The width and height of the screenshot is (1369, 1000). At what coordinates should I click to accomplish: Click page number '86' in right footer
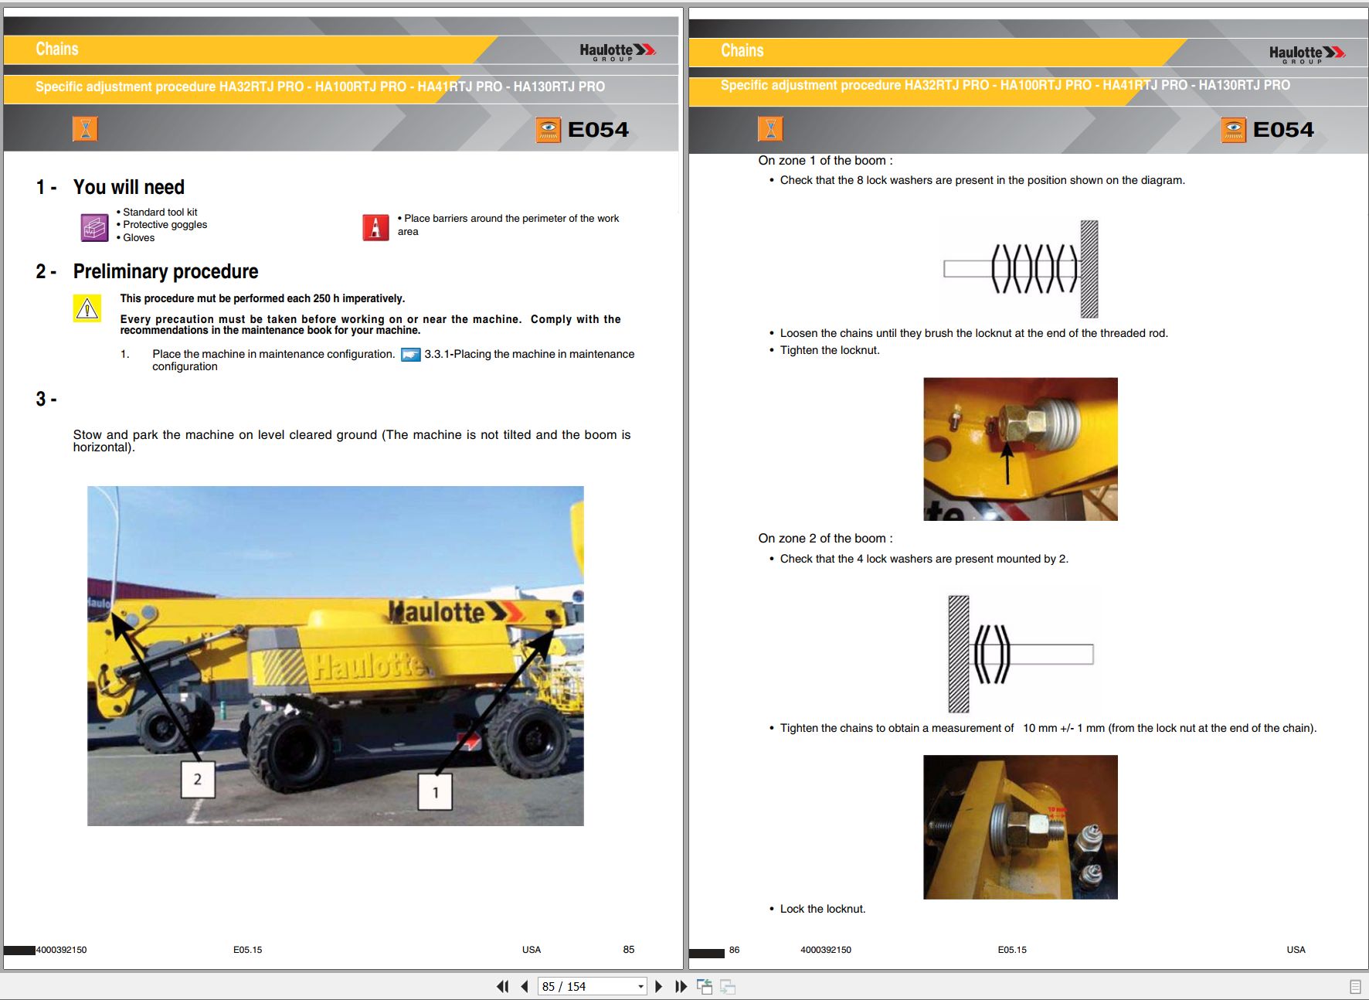tap(734, 950)
